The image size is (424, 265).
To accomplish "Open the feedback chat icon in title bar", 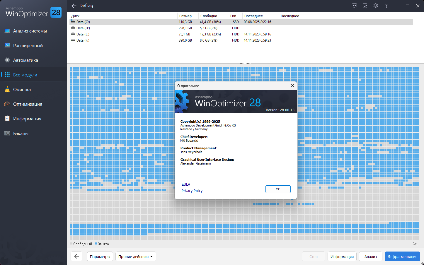I will pos(354,6).
